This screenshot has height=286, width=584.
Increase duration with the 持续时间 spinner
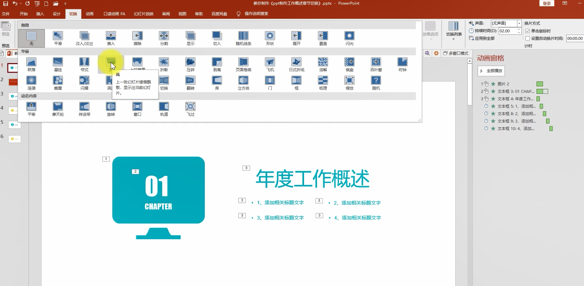coord(519,29)
